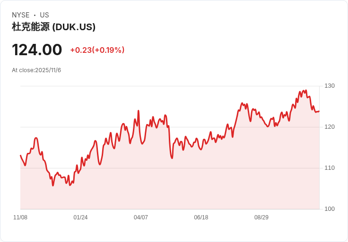Viewport: 348px width, 242px height.
Task: Click the price line's final point at right edge
Action: [x=319, y=111]
